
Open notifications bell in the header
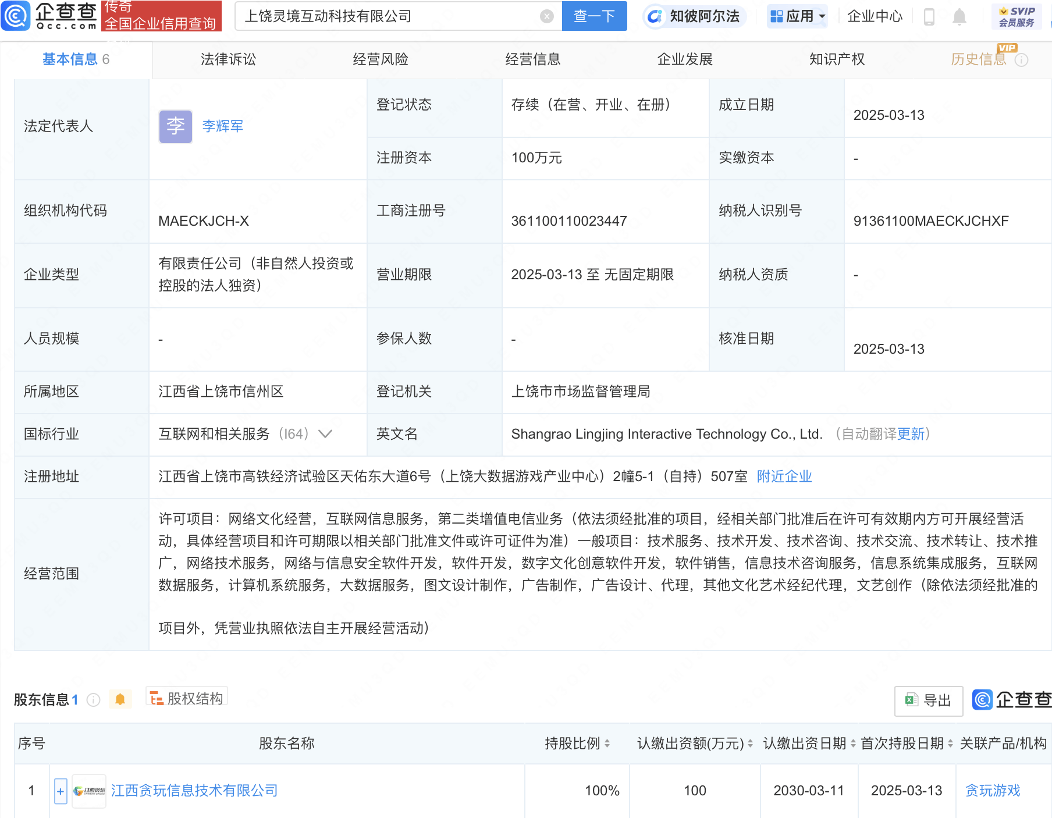(x=959, y=16)
